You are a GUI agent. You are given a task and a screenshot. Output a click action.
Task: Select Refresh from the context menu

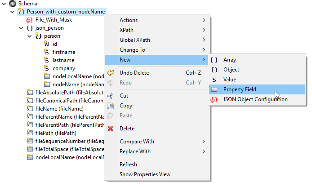tap(128, 165)
